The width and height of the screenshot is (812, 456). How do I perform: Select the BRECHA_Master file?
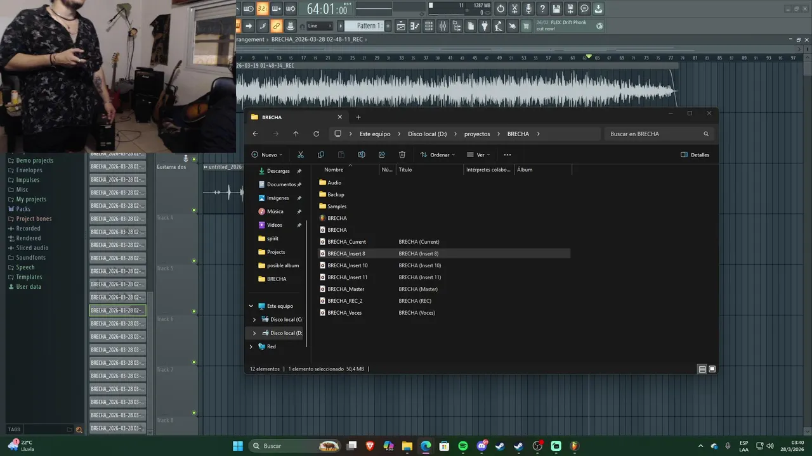(444, 289)
